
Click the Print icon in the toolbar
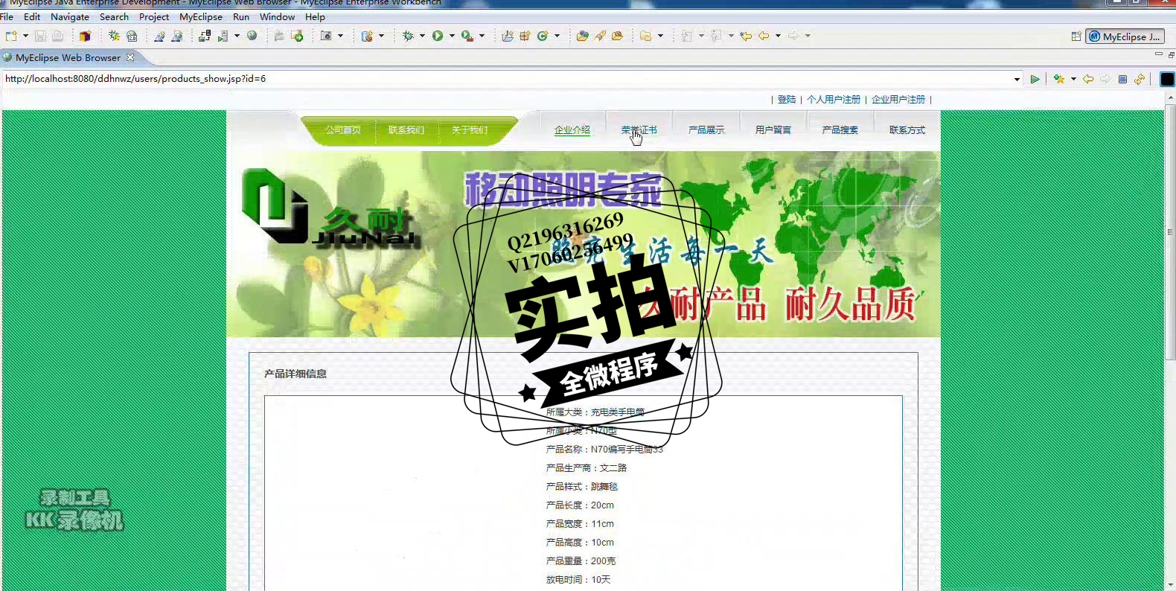coord(57,36)
